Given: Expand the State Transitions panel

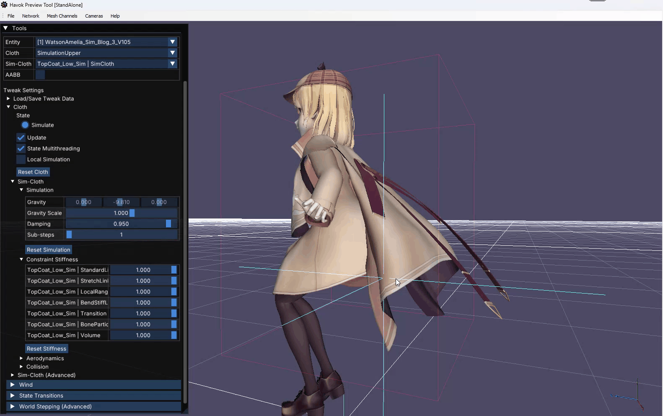Looking at the screenshot, I should [x=93, y=395].
